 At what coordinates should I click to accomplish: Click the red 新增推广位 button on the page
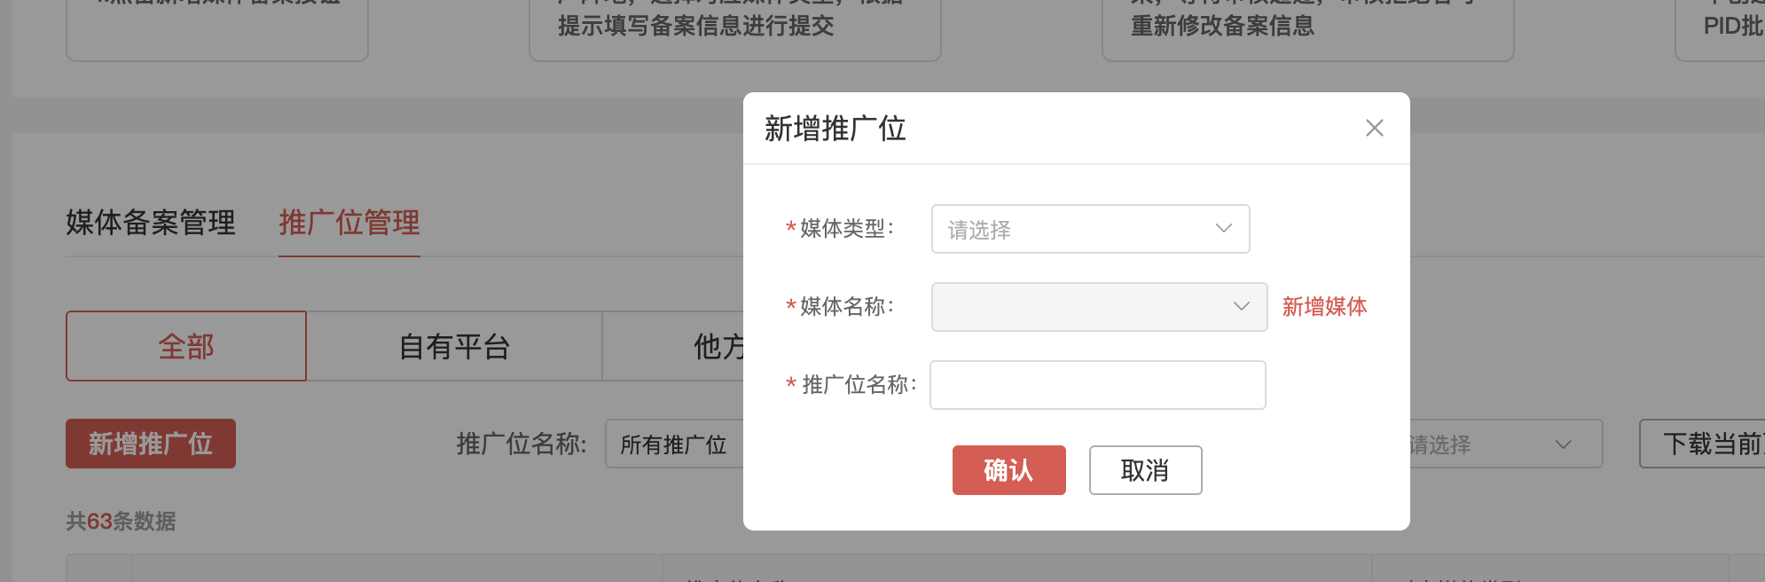[x=151, y=444]
